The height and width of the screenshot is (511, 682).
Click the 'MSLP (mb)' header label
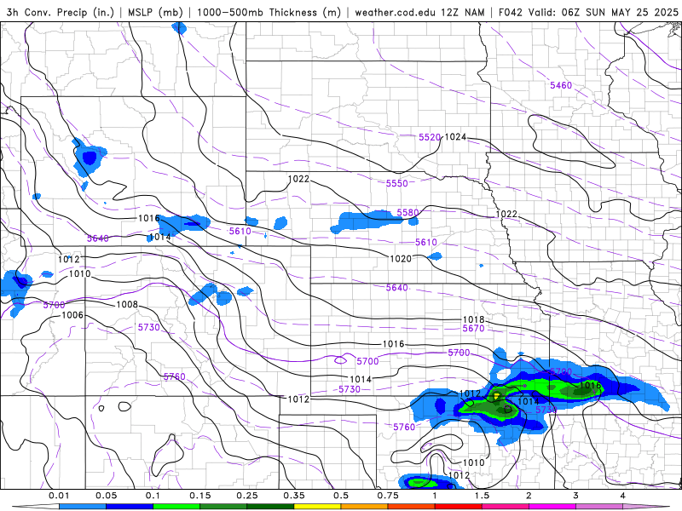click(x=155, y=12)
